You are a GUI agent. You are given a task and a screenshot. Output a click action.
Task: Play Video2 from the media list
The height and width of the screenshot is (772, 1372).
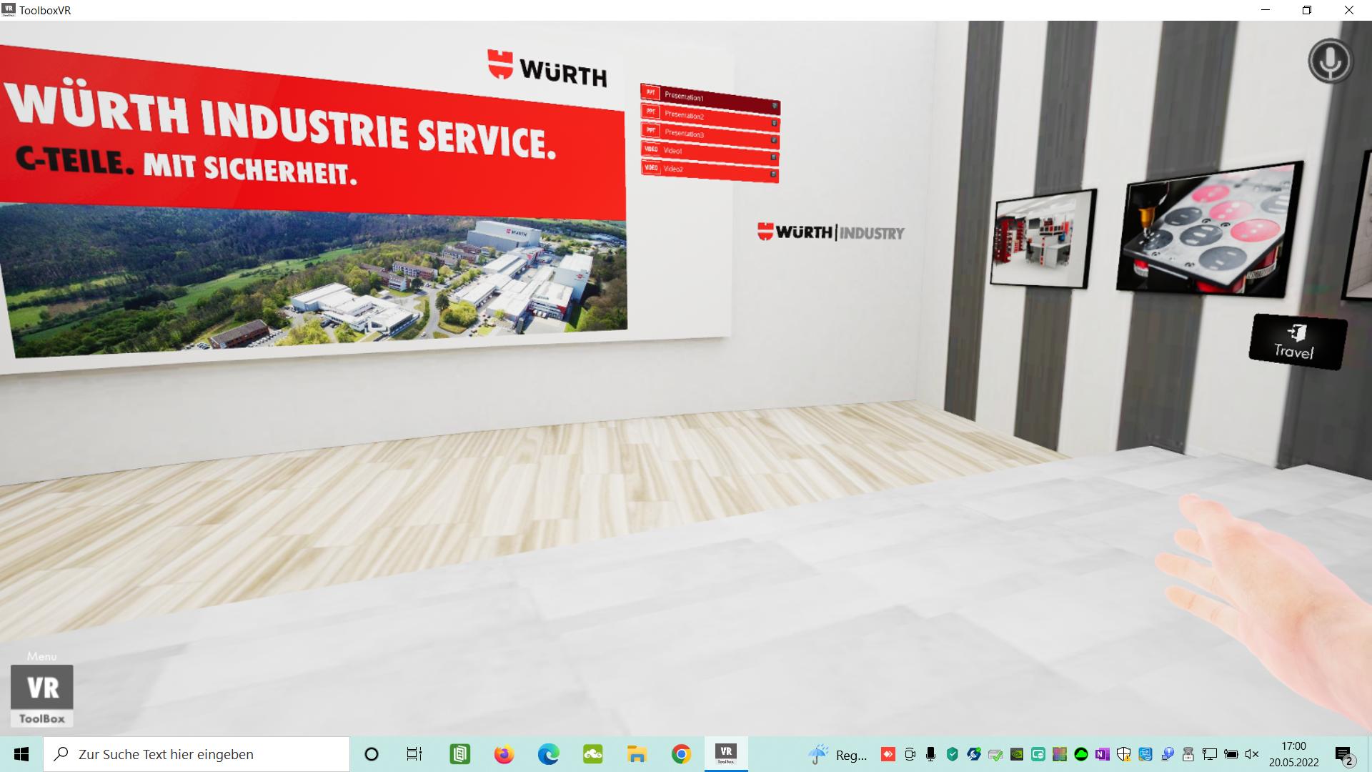710,170
